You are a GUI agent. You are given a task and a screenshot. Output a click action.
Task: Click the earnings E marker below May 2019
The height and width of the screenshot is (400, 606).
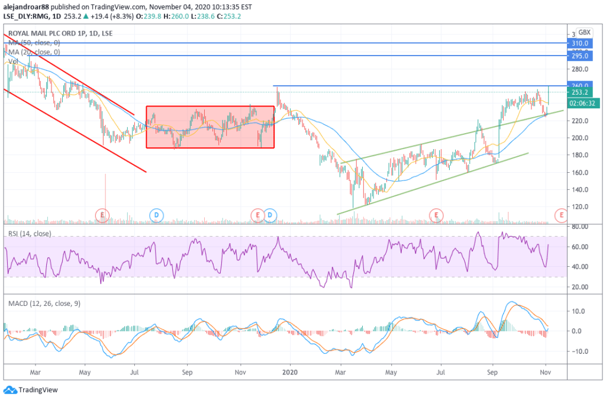[x=103, y=214]
